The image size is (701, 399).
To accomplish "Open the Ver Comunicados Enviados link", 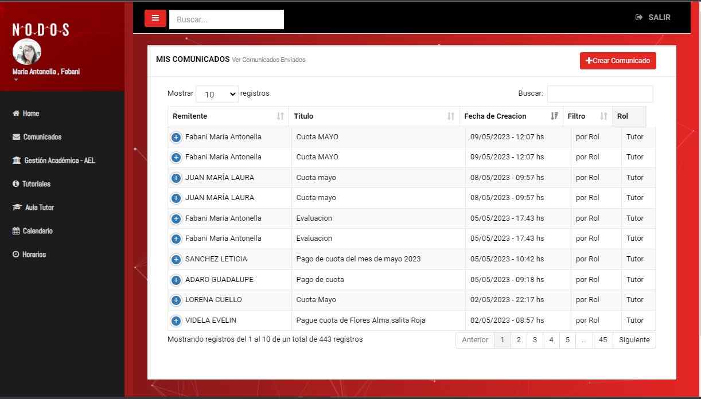I will (268, 60).
